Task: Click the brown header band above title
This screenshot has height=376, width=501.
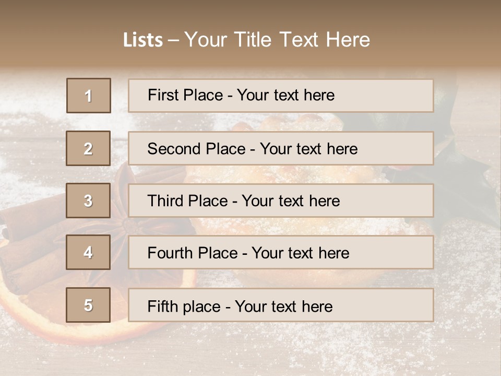Action: pos(250,13)
